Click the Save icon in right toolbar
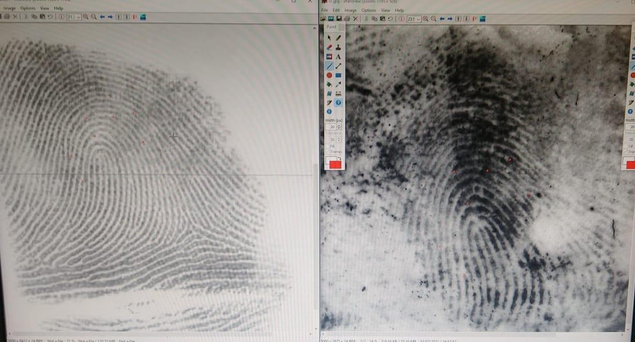 (339, 18)
